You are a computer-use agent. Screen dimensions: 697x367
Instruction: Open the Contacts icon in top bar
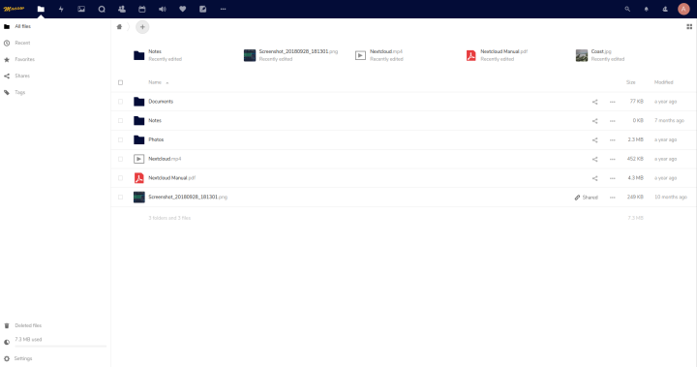point(122,9)
